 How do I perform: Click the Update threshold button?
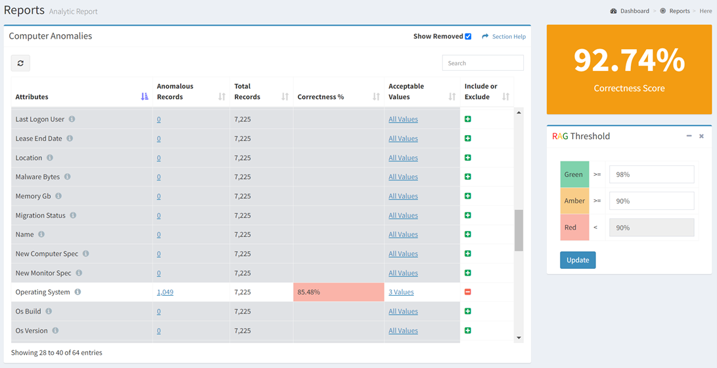578,260
